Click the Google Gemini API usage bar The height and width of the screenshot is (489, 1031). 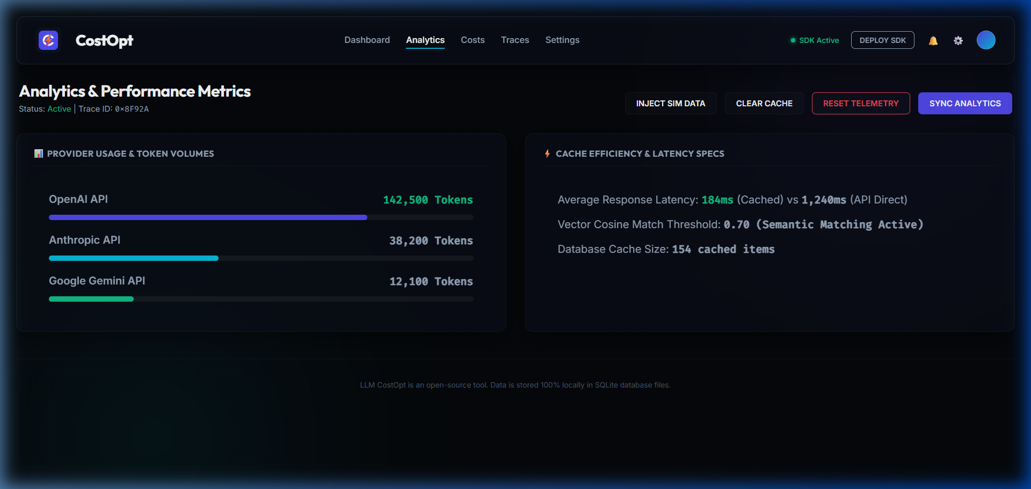click(261, 299)
